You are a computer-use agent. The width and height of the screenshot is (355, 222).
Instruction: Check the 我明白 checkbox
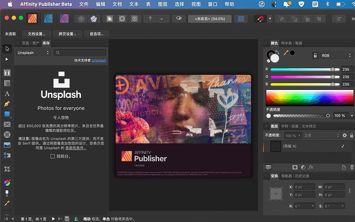53,156
